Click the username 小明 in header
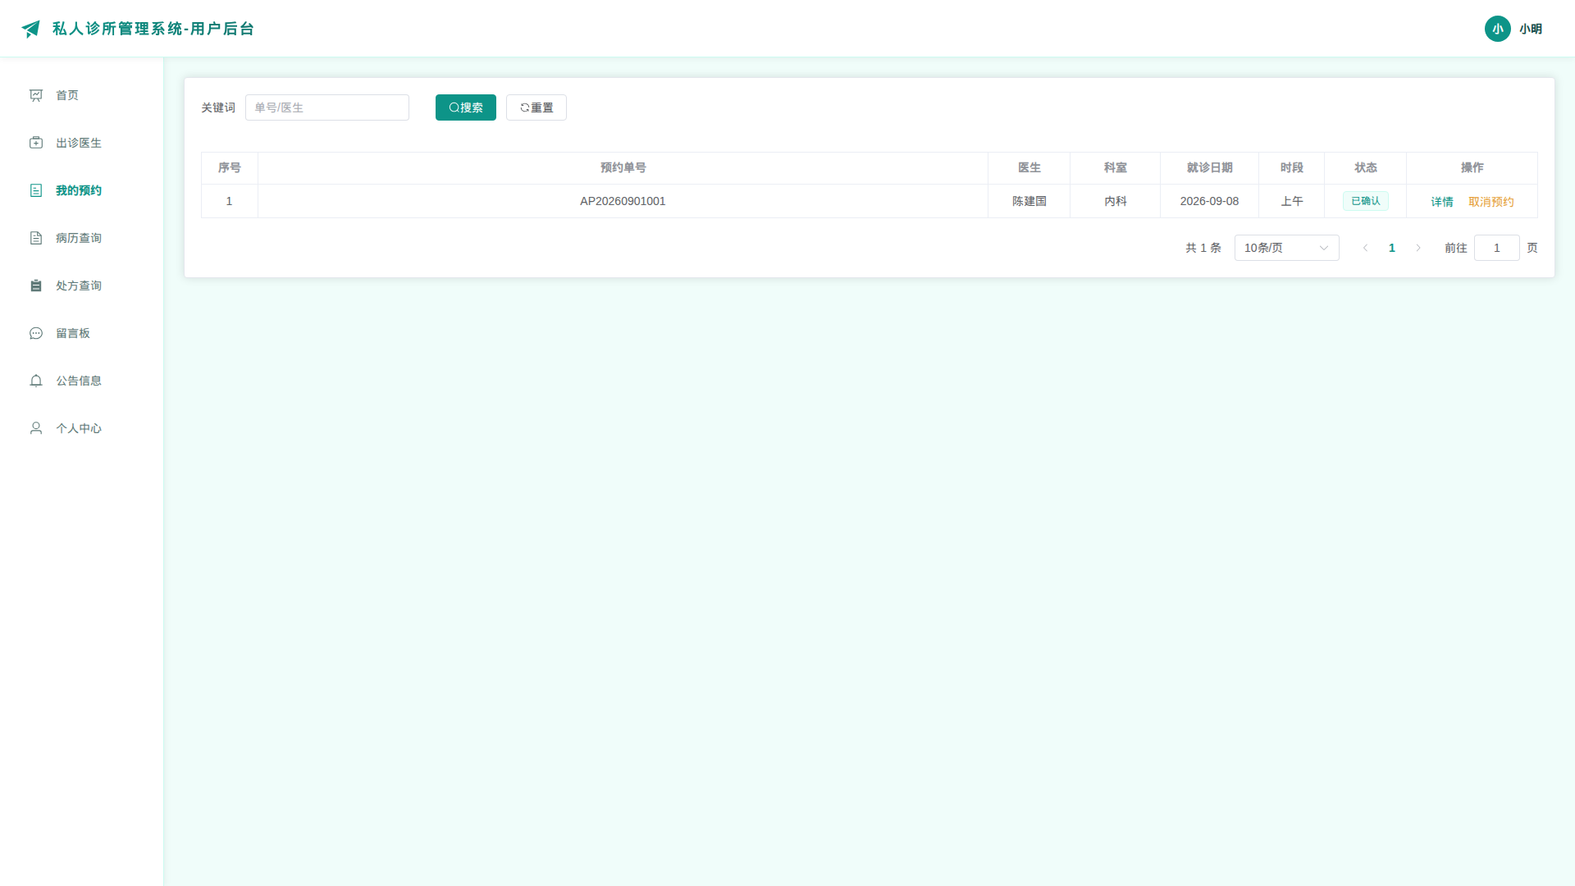1575x886 pixels. pyautogui.click(x=1531, y=29)
